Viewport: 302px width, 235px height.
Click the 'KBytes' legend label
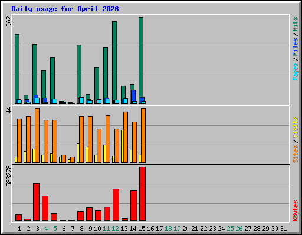pyautogui.click(x=296, y=211)
